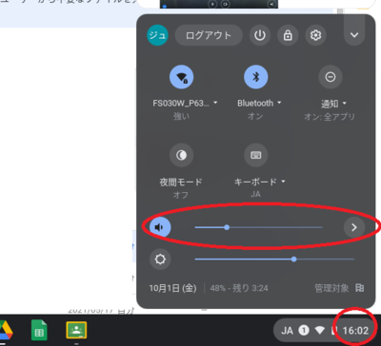Open settings with the gear icon
The height and width of the screenshot is (346, 381).
315,35
